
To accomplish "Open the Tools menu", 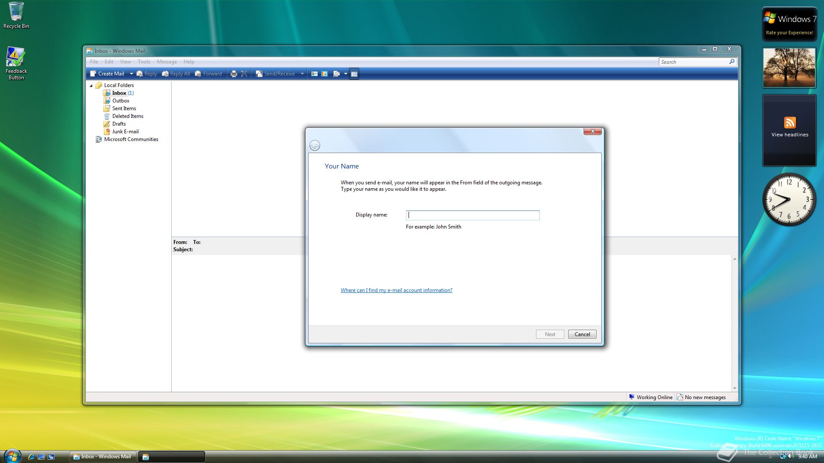I will click(144, 62).
